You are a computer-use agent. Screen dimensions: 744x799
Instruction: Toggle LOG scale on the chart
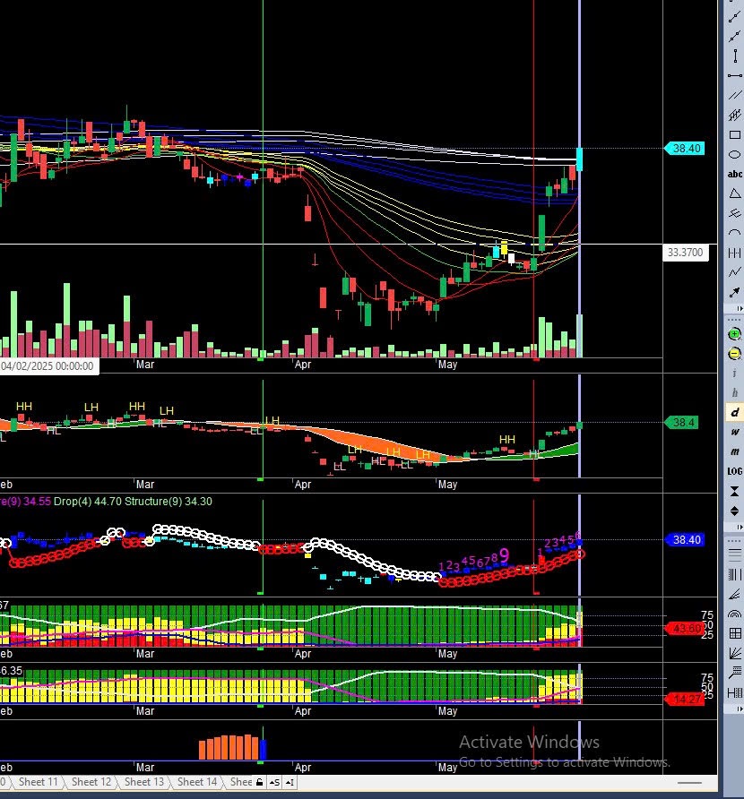coord(735,471)
